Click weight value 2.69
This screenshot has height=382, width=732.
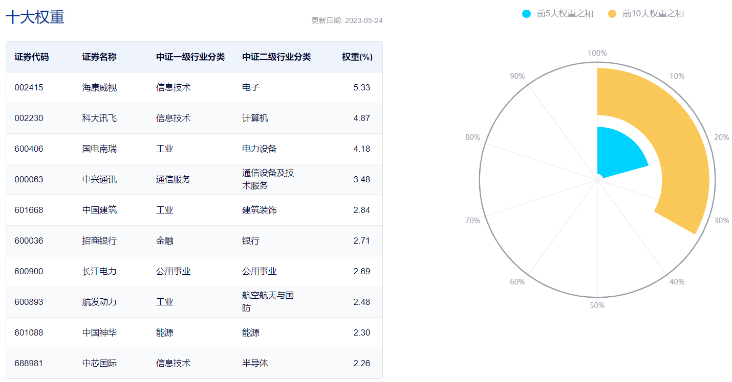(361, 272)
